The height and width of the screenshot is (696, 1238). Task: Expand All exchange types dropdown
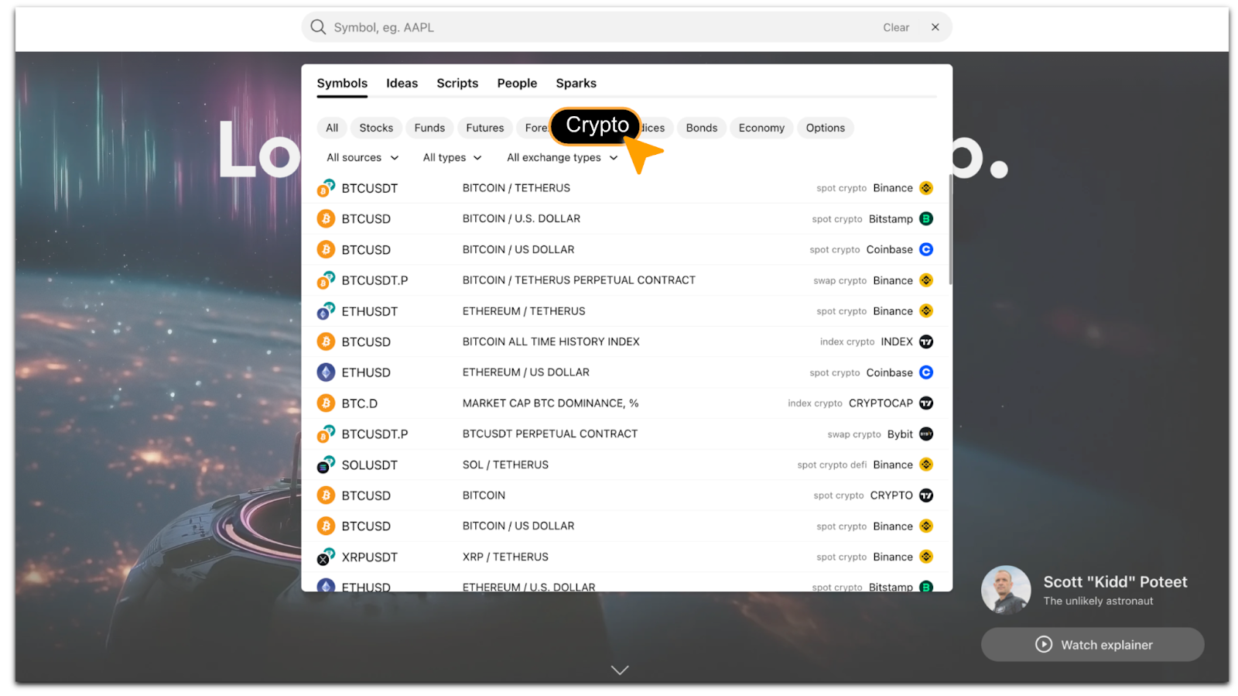(562, 158)
